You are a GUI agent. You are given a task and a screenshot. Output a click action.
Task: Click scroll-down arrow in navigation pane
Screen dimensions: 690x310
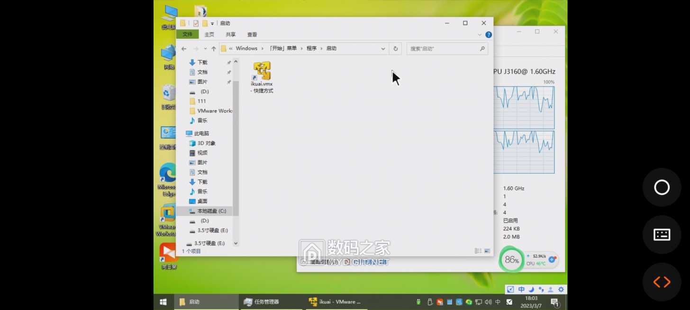(236, 243)
